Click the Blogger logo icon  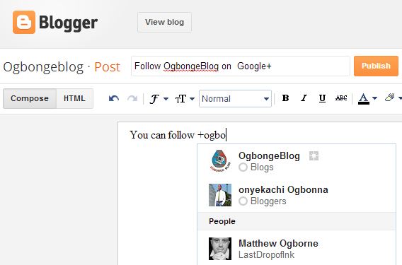click(x=24, y=23)
